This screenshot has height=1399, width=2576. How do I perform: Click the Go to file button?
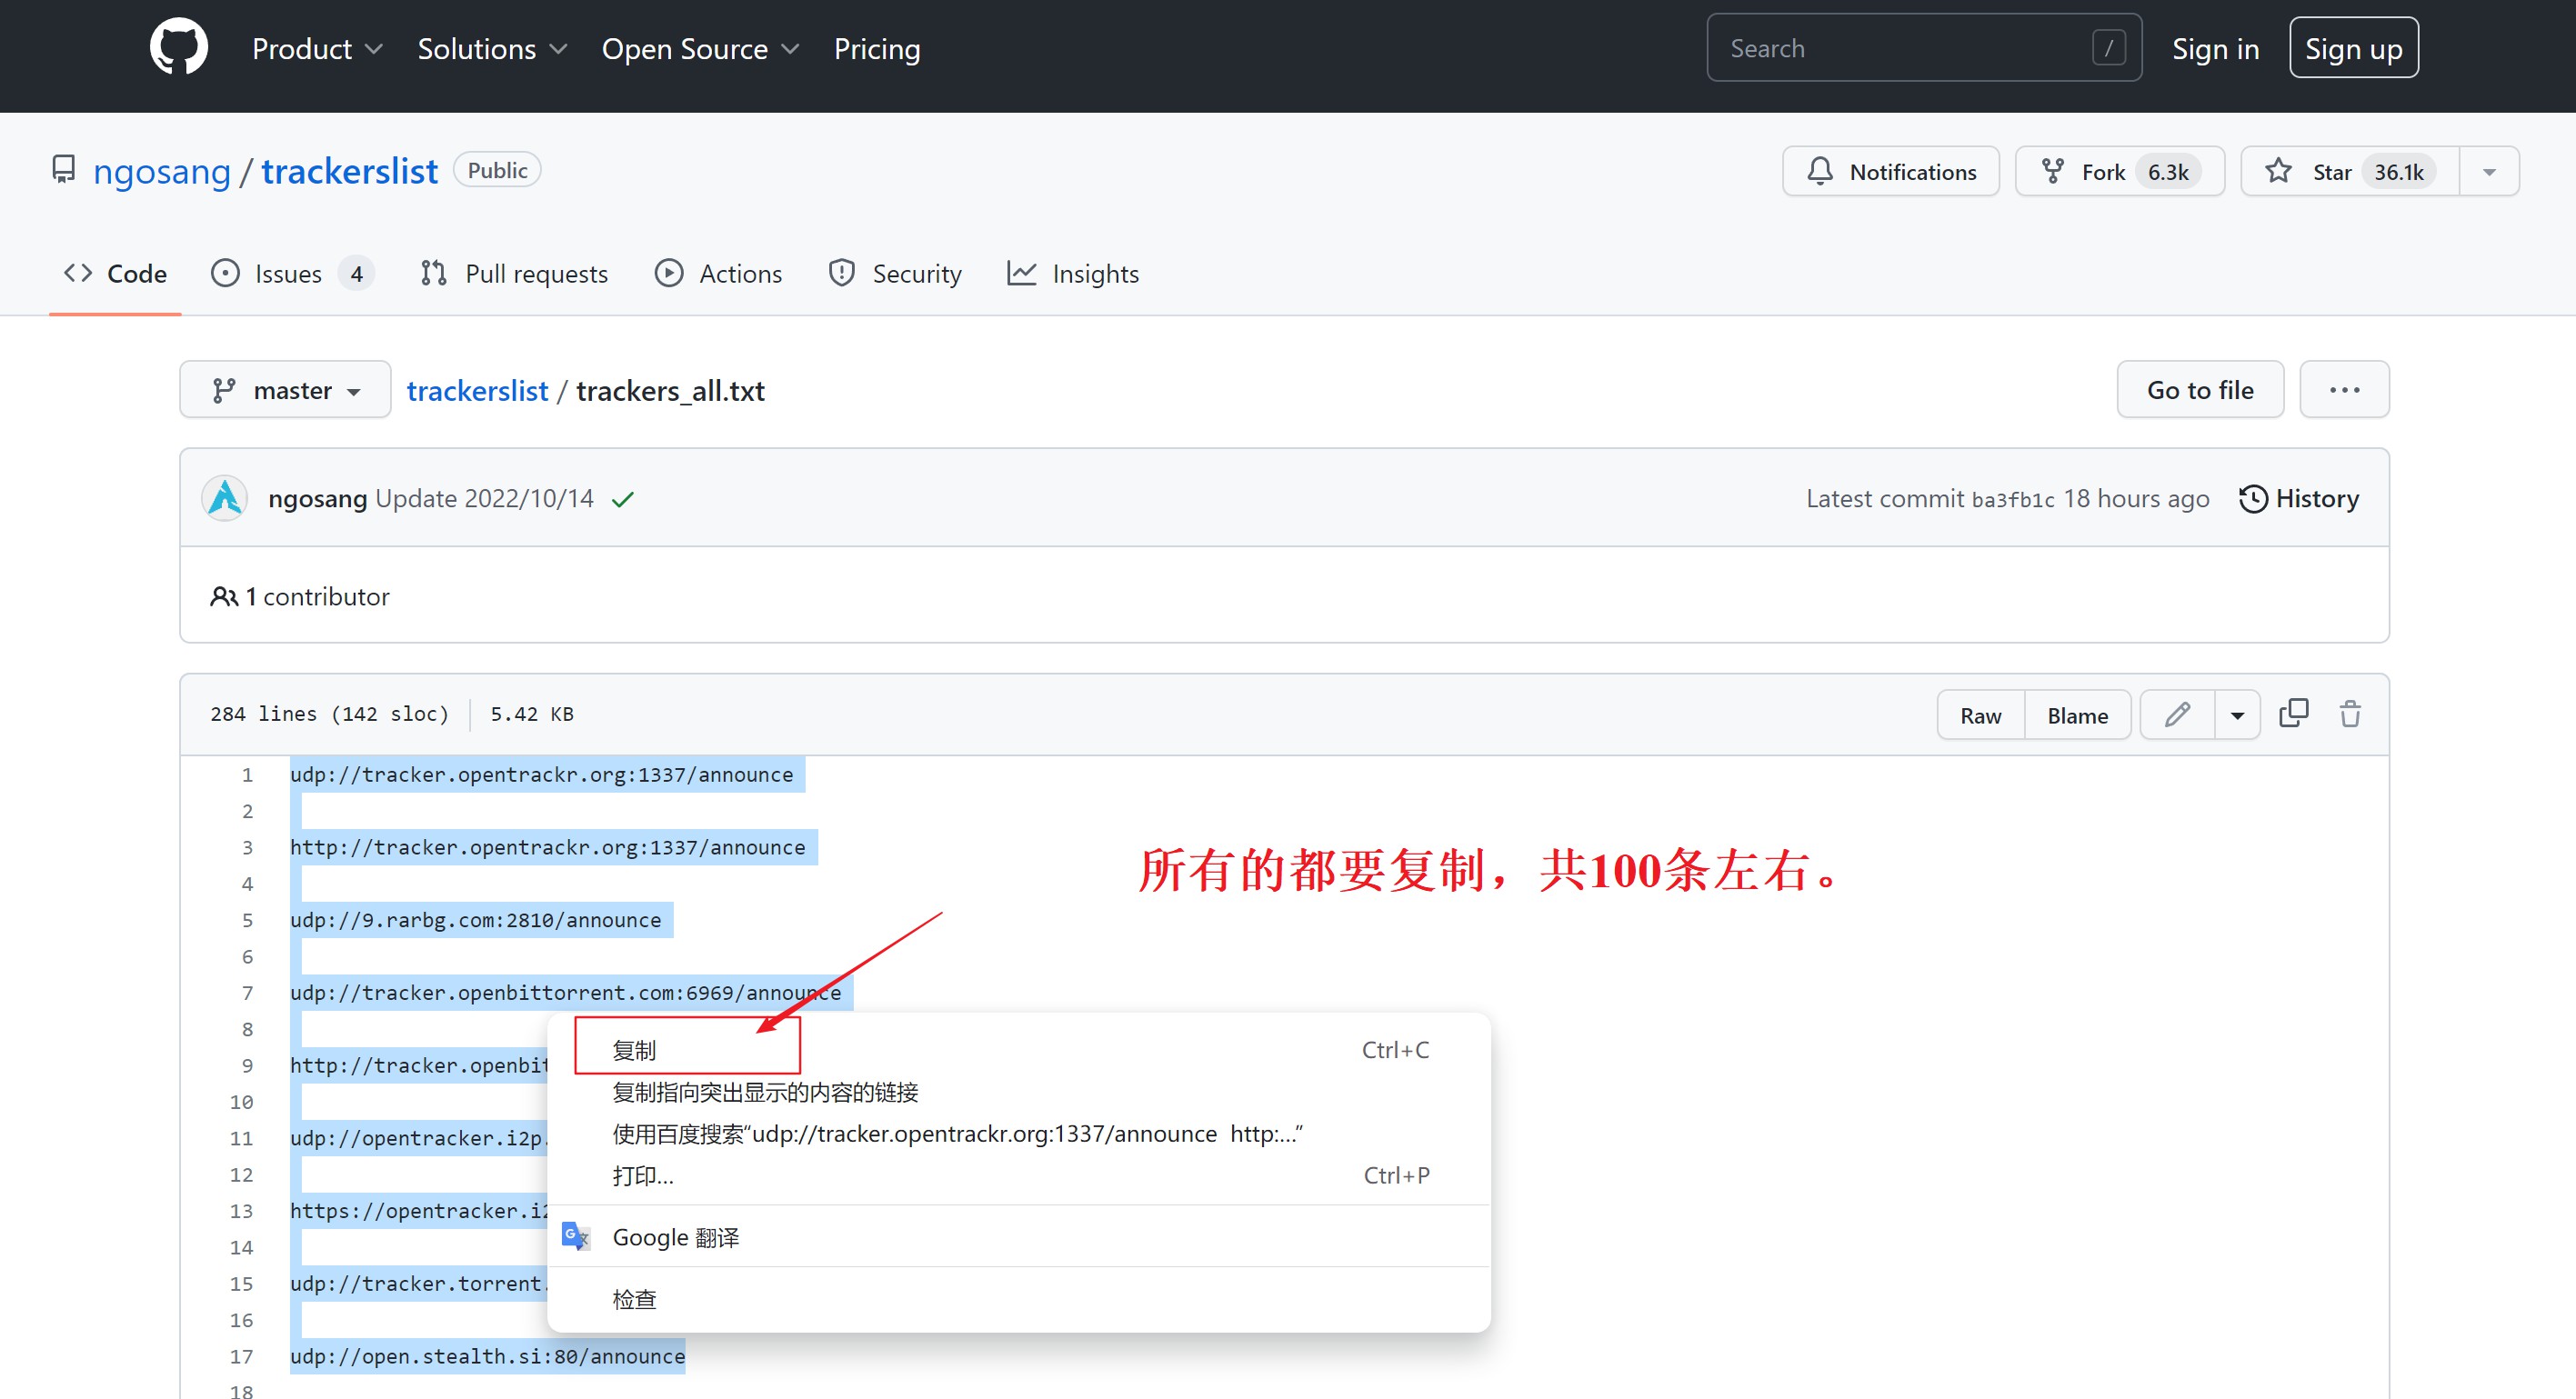[2200, 390]
